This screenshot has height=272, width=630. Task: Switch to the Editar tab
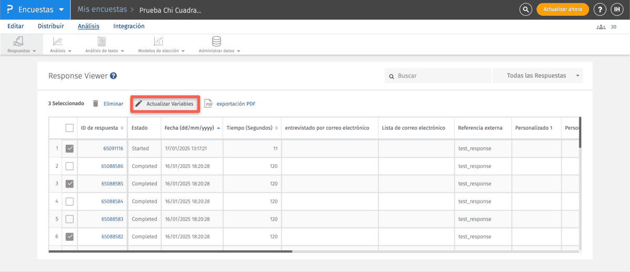coord(15,26)
